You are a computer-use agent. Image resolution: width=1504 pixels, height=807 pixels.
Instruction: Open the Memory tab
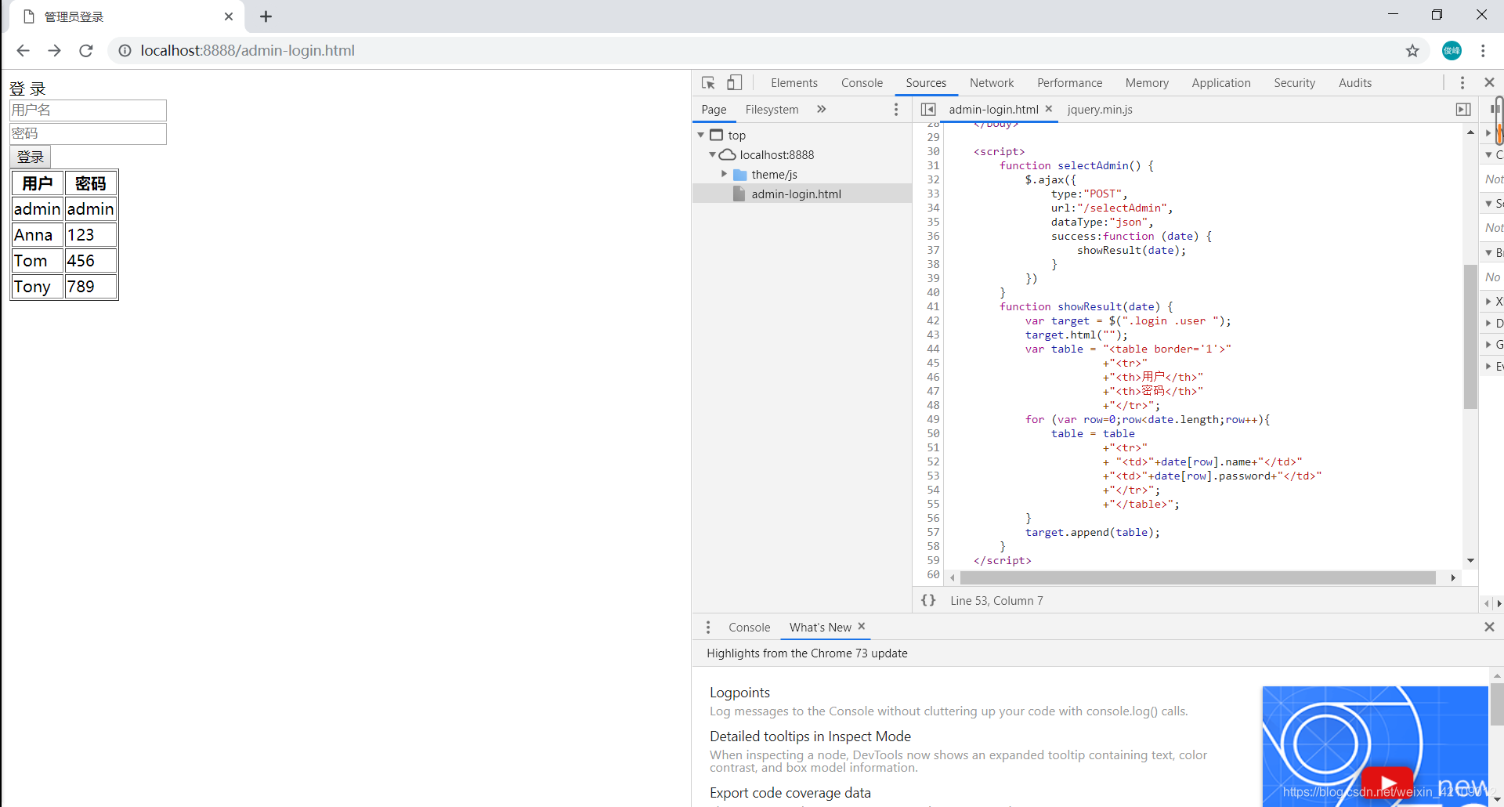(x=1147, y=83)
